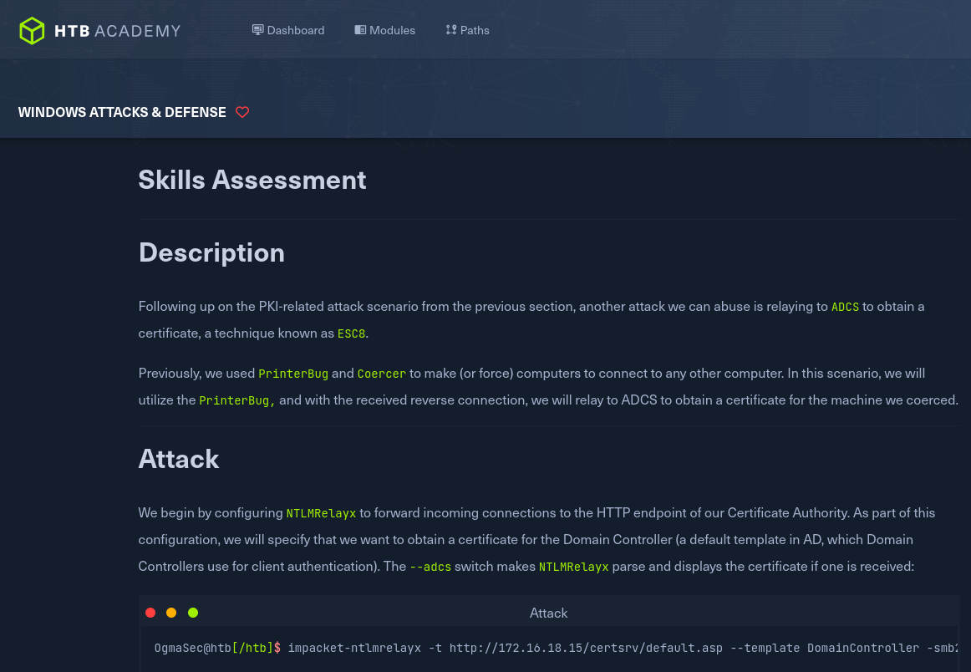Click the Windows Attacks & Defense title

(122, 112)
